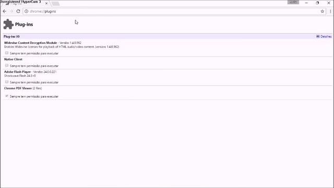Enable always allowed for Adobe Flash Player
The width and height of the screenshot is (334, 188).
(7, 82)
